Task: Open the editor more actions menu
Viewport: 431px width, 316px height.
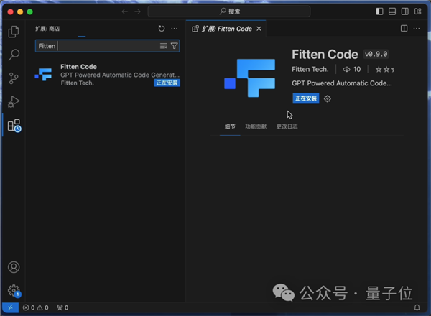Action: coord(417,29)
